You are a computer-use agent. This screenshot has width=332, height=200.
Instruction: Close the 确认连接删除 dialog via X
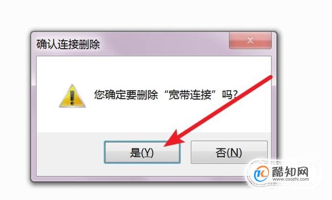[x=250, y=40]
